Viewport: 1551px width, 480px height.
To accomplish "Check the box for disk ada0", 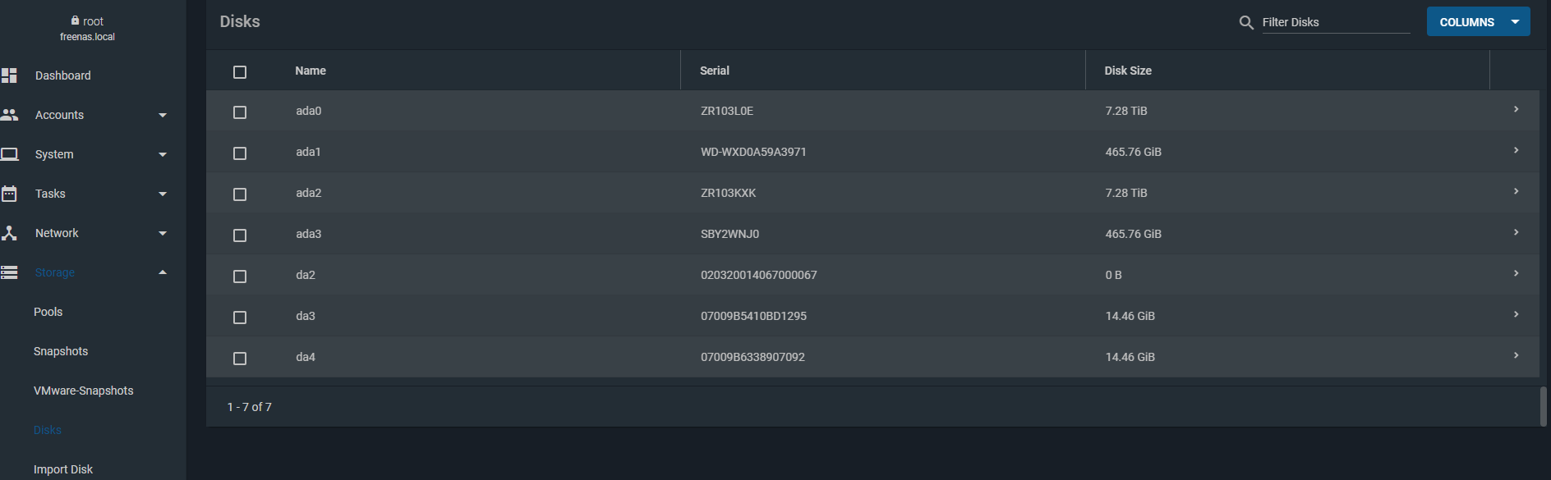I will click(x=240, y=112).
